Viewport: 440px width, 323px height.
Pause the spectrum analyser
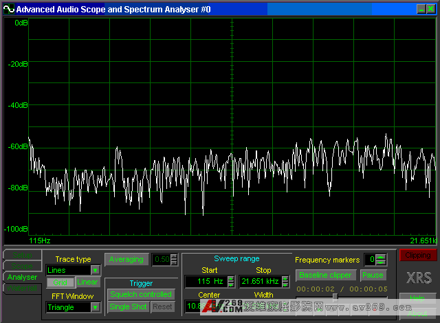point(373,275)
